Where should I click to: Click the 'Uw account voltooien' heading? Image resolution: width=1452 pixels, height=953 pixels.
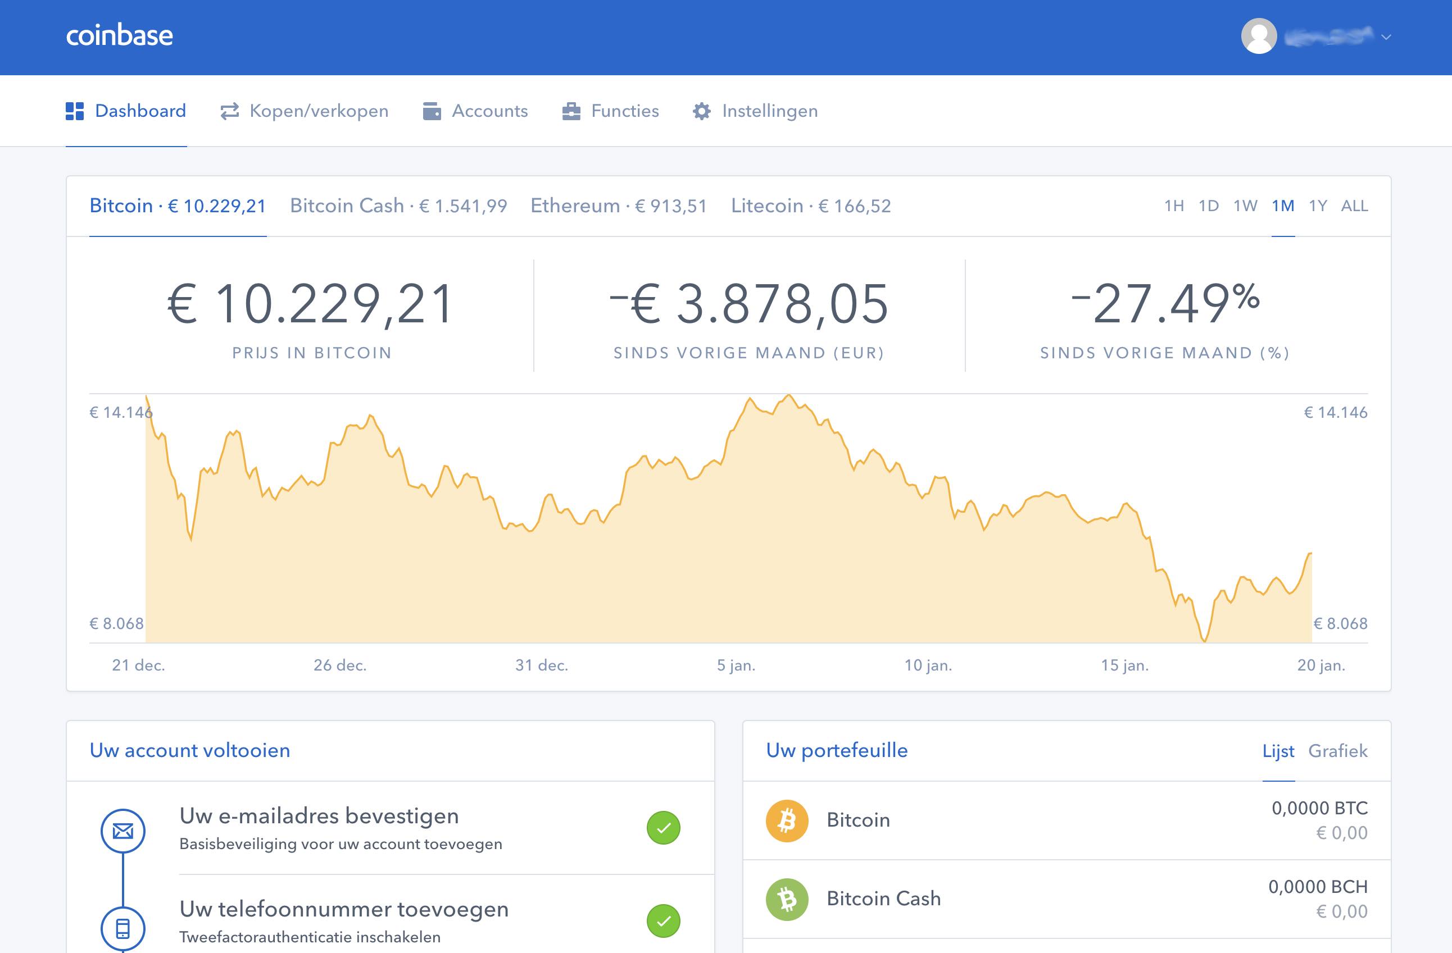(x=190, y=751)
